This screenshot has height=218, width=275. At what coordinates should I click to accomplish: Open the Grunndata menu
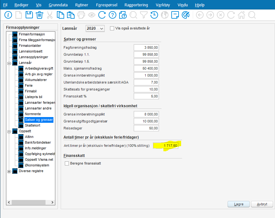[58, 5]
